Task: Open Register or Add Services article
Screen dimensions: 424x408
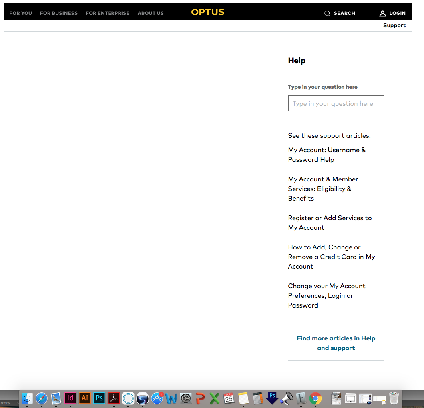Action: click(x=330, y=223)
